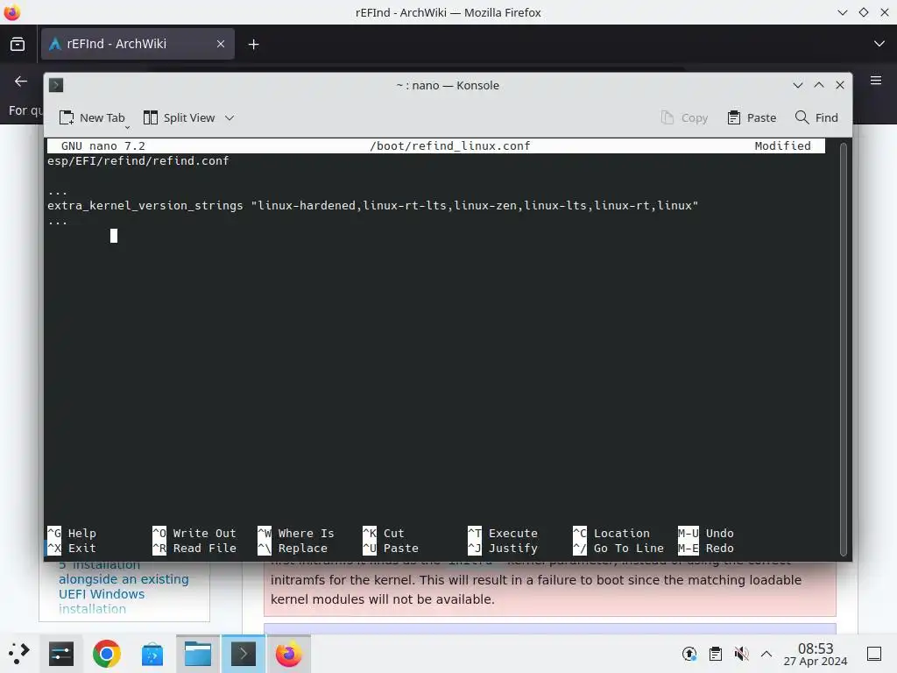Open the system updates tray icon
The width and height of the screenshot is (897, 673).
[x=689, y=654]
